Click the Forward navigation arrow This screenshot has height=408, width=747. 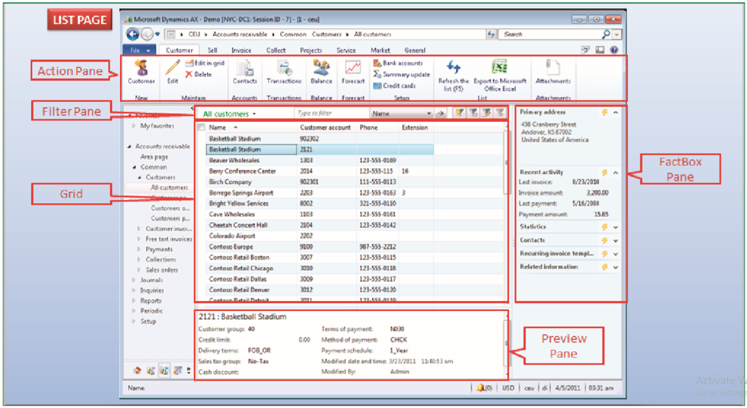(x=147, y=34)
